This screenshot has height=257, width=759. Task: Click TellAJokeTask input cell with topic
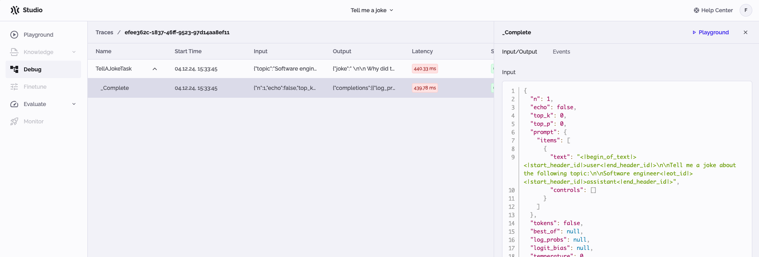click(x=285, y=69)
